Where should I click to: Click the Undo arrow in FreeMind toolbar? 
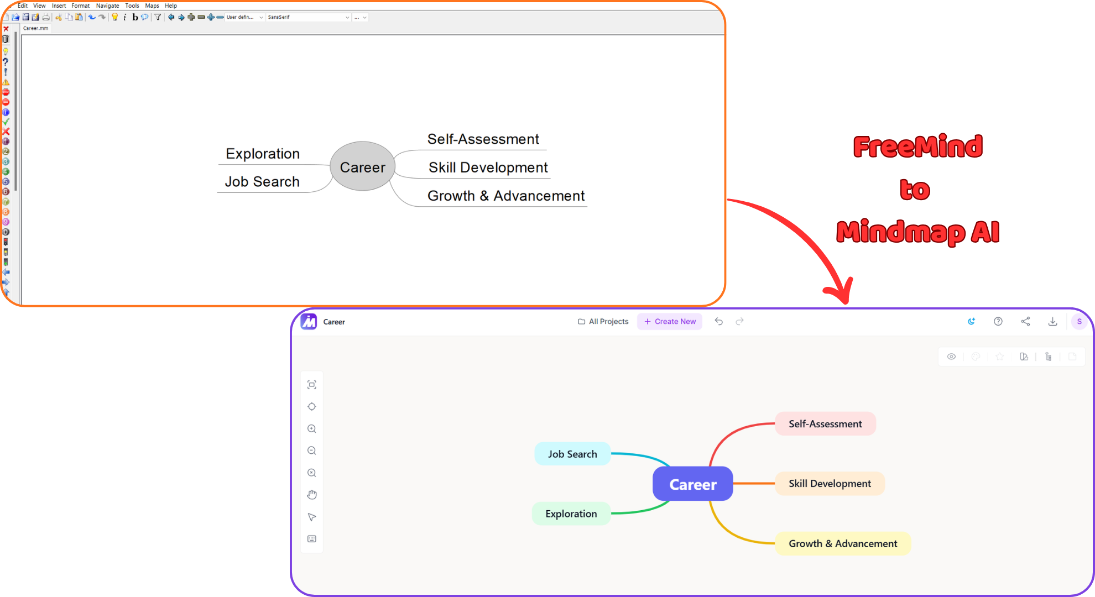click(x=92, y=17)
